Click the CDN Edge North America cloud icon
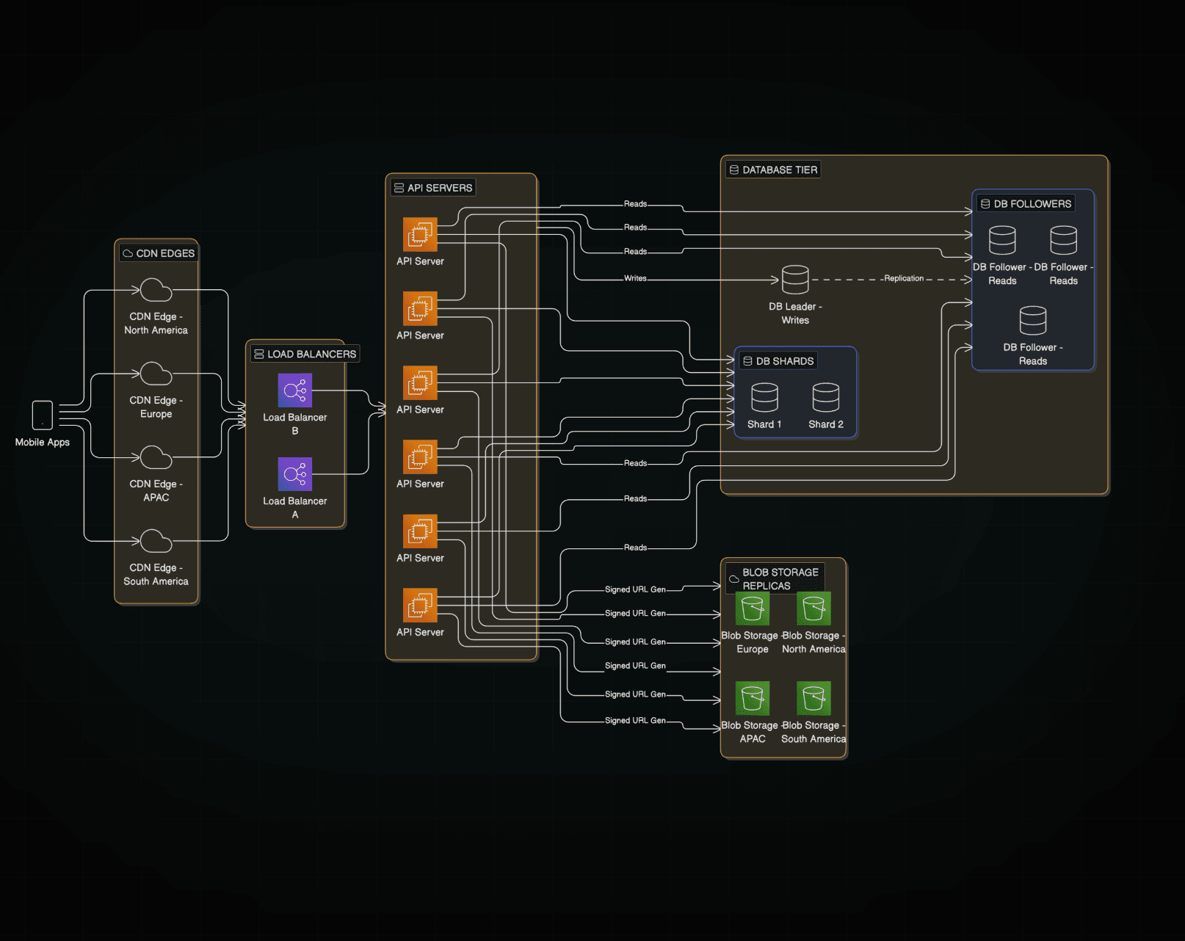This screenshot has width=1185, height=941. [156, 290]
